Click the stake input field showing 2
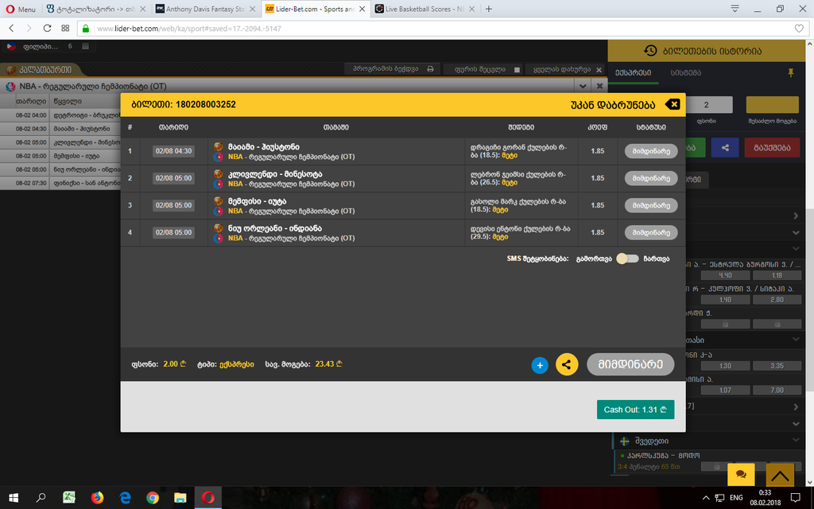The width and height of the screenshot is (814, 509). point(706,104)
